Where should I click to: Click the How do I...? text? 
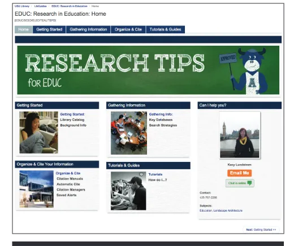[158, 180]
